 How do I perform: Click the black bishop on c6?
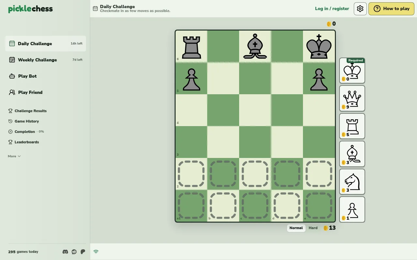click(x=255, y=46)
